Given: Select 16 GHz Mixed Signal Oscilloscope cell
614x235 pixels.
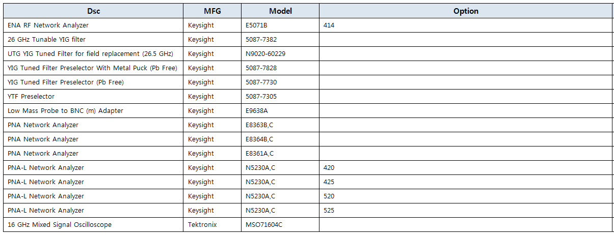Looking at the screenshot, I should click(x=59, y=224).
